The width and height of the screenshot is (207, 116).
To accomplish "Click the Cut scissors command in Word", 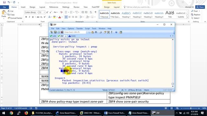I will click(x=10, y=11).
